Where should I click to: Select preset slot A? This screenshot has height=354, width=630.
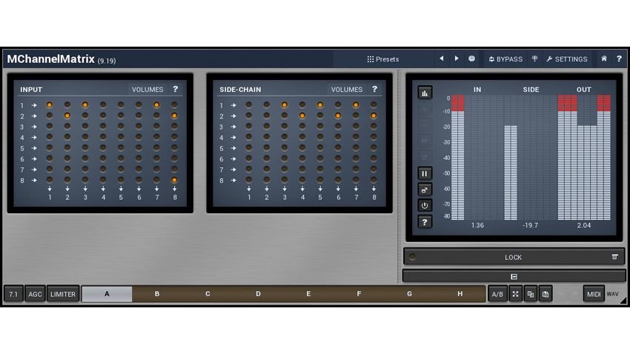[107, 294]
